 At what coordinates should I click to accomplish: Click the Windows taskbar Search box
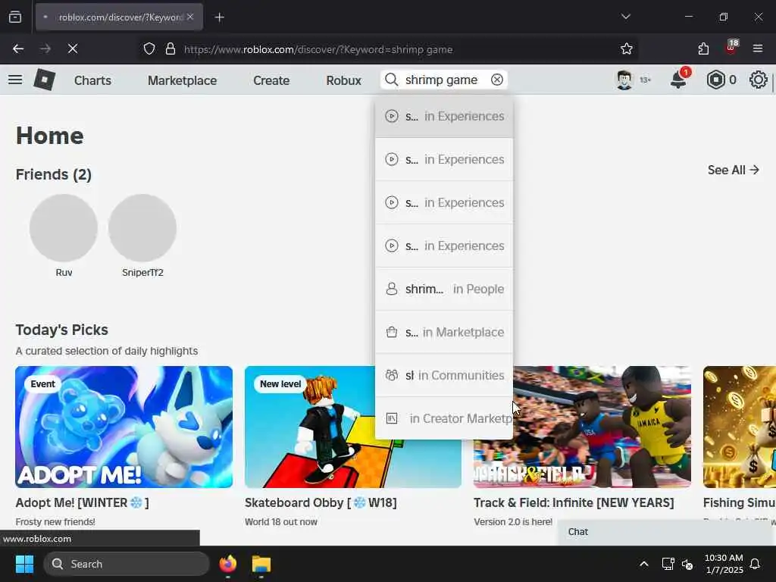127,564
